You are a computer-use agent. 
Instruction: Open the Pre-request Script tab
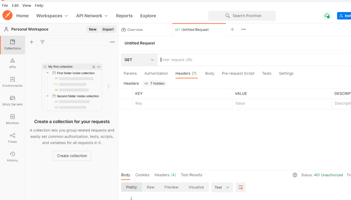(x=238, y=73)
